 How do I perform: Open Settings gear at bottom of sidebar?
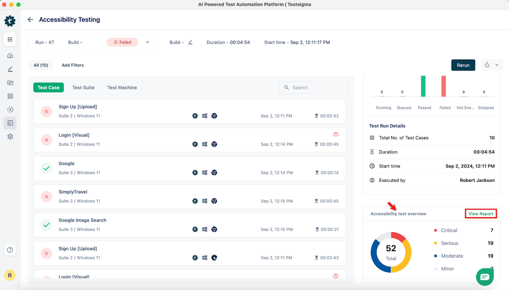pos(10,136)
